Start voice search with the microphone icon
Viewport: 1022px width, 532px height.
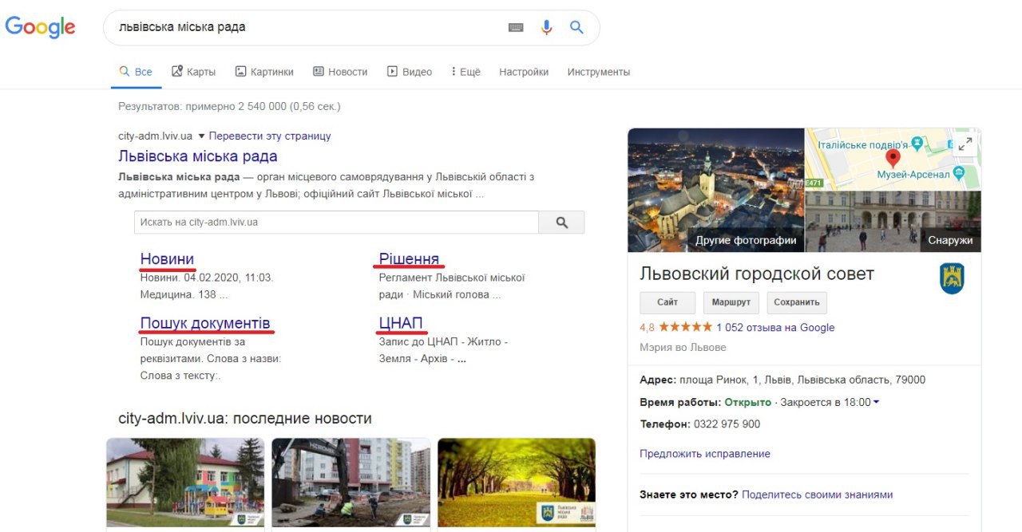(546, 27)
